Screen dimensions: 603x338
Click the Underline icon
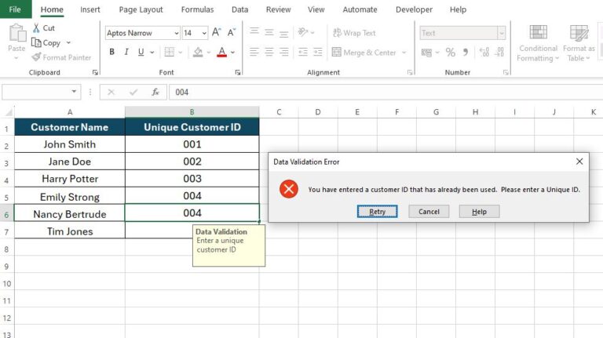141,53
